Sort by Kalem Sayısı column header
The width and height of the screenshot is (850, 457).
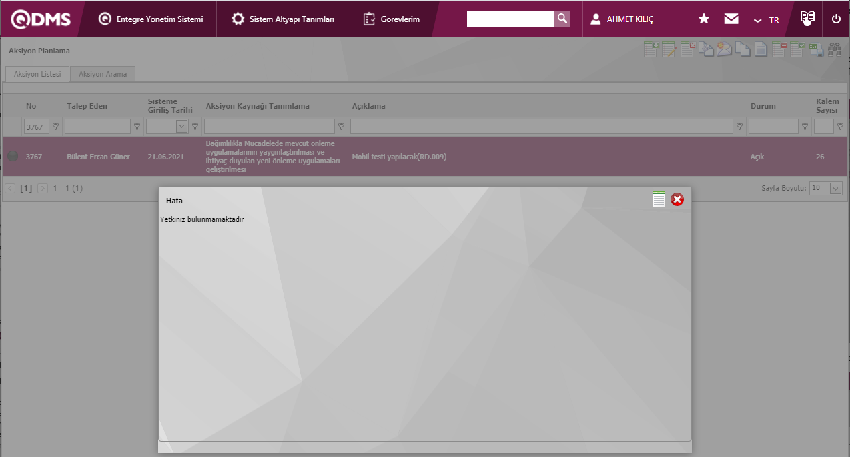[x=827, y=105]
